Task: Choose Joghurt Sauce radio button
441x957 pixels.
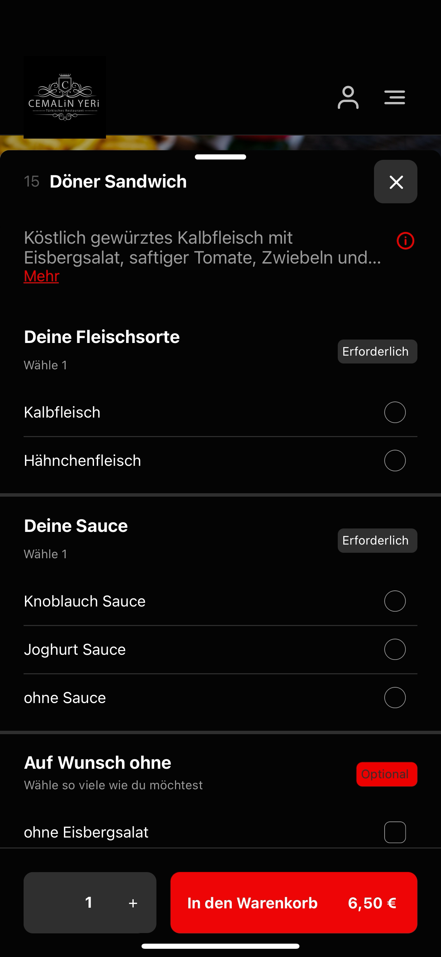Action: pyautogui.click(x=395, y=649)
